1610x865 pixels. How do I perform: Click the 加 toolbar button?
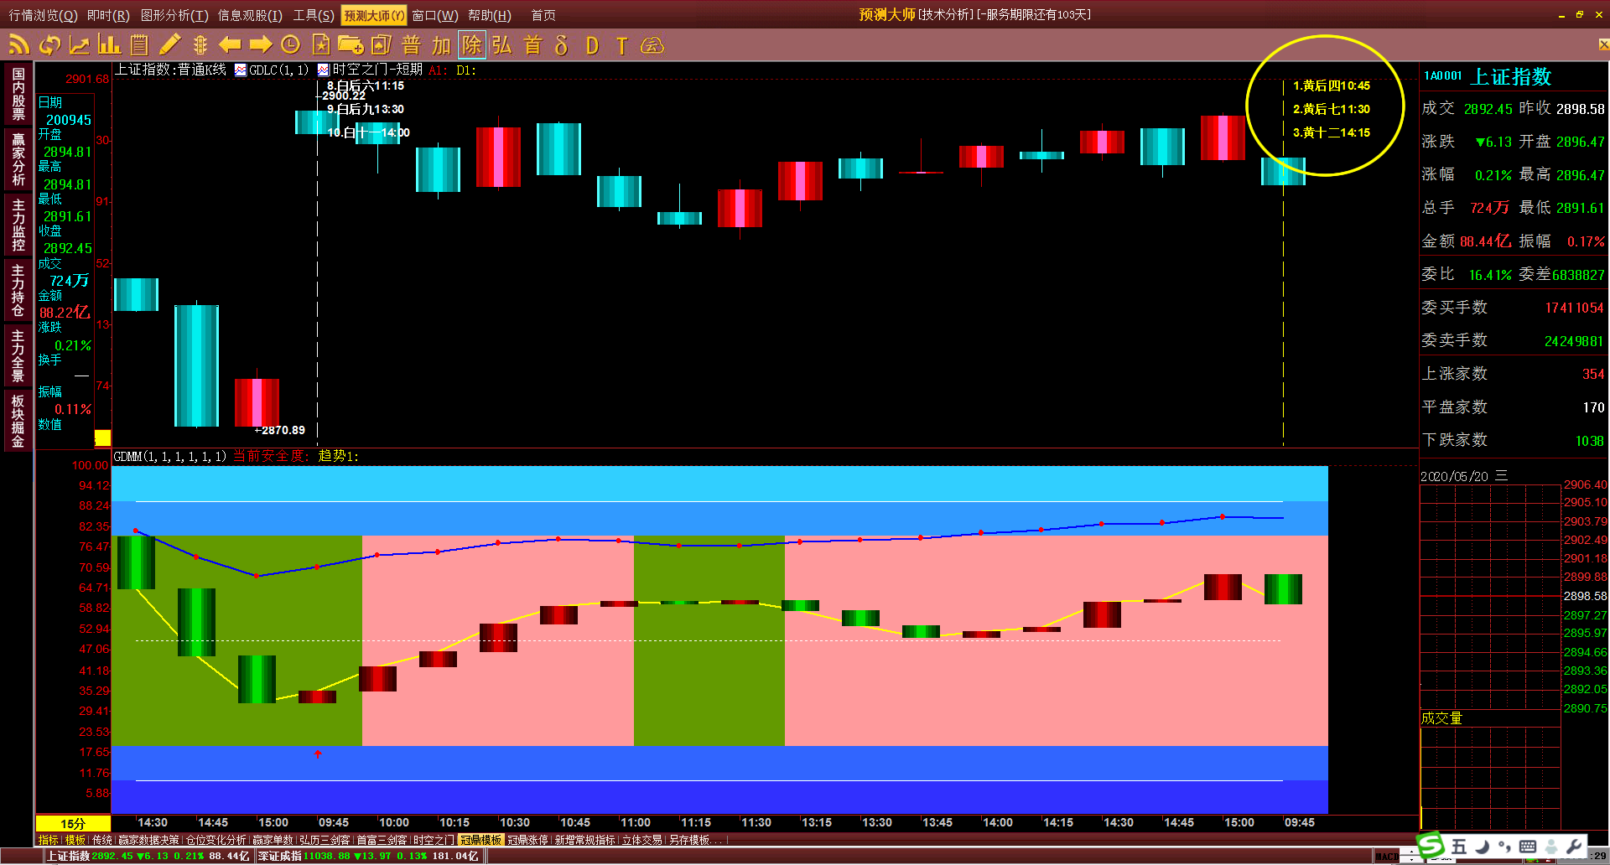(x=442, y=44)
